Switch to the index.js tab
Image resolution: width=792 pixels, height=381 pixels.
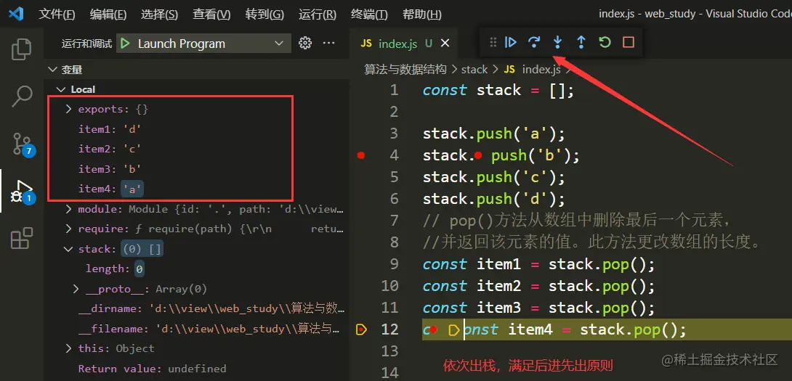pos(397,44)
